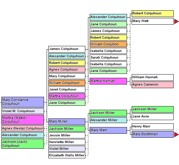Viewport: 179px width, 165px height.
Task: Expand ancestors using red arrow beside Mary Boothman
Action: [176, 135]
